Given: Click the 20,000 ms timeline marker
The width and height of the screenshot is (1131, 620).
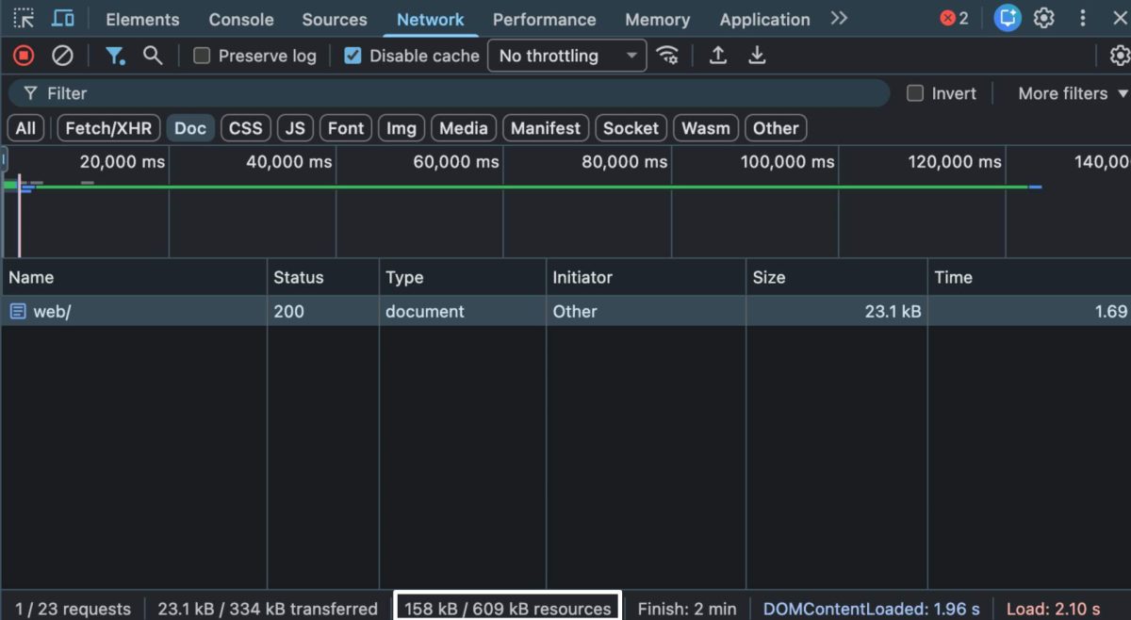Looking at the screenshot, I should (123, 162).
